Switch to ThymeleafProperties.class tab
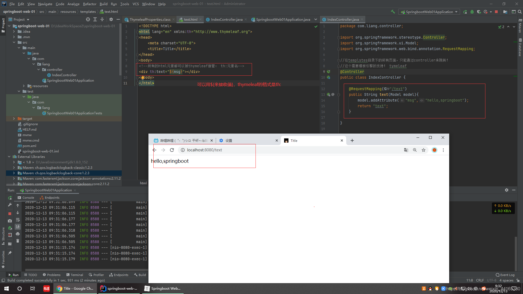Image resolution: width=523 pixels, height=294 pixels. tap(150, 19)
